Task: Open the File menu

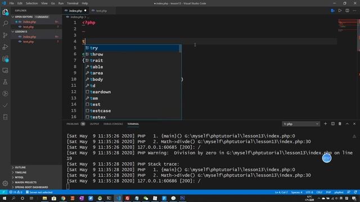Action: [x=12, y=3]
